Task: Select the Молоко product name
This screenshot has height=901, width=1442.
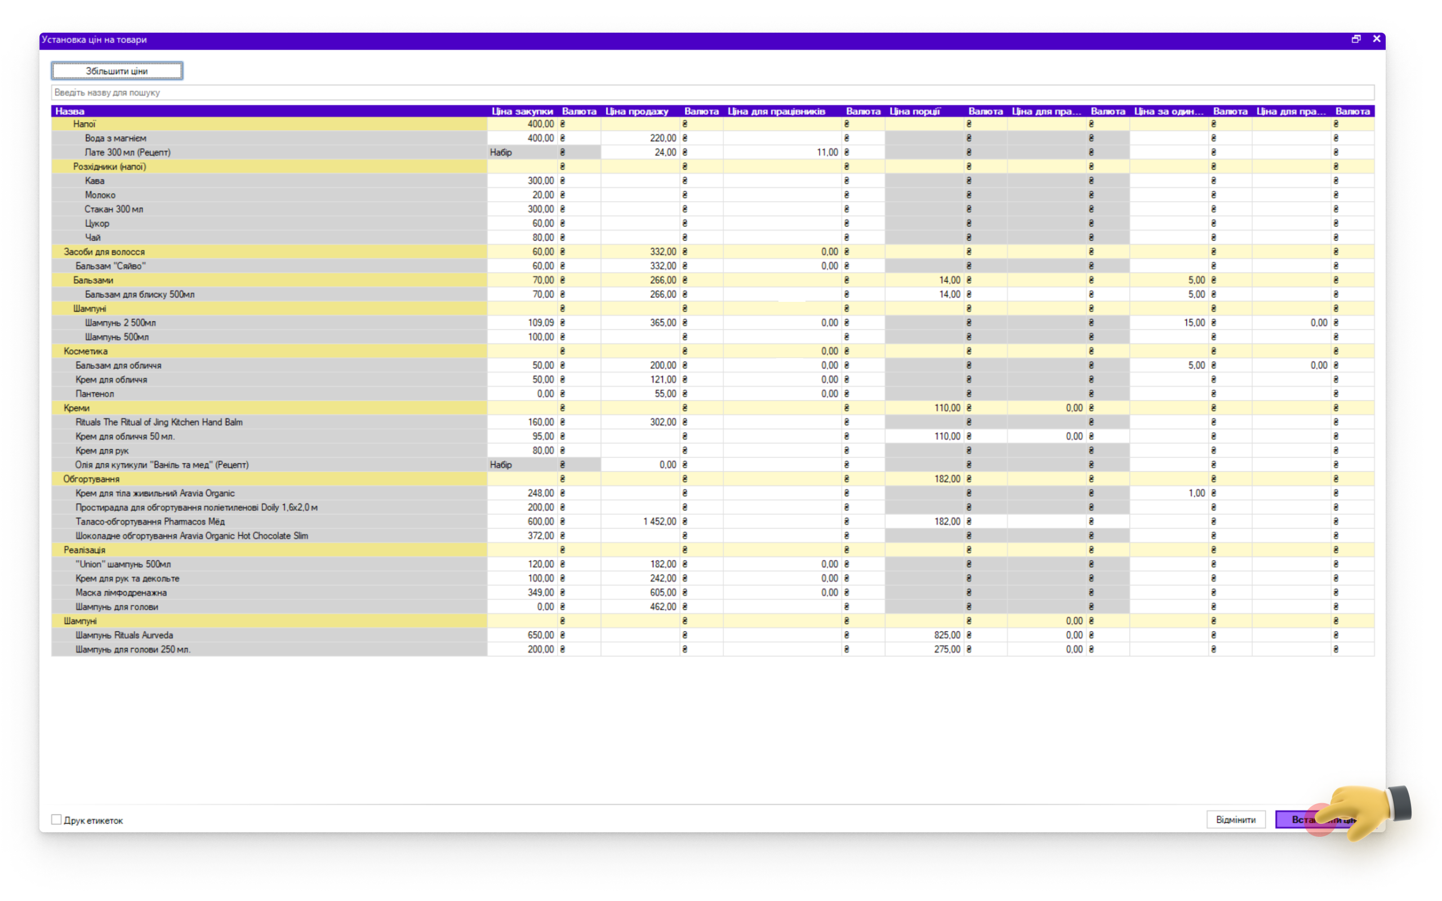Action: click(100, 195)
